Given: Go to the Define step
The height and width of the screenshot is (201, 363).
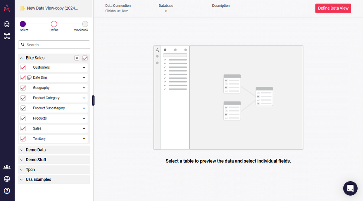Looking at the screenshot, I should 54,24.
